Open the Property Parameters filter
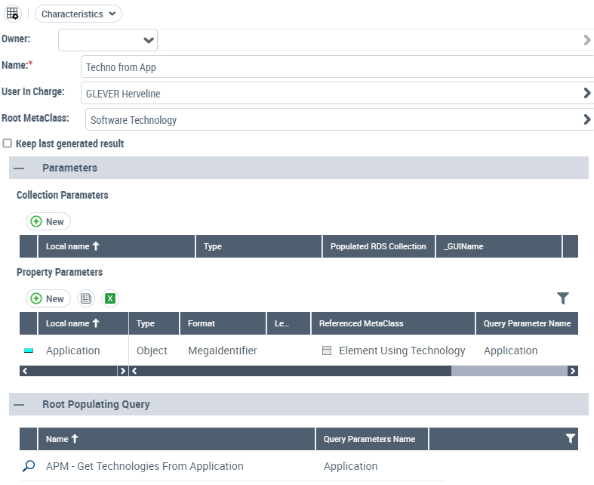 click(x=562, y=298)
